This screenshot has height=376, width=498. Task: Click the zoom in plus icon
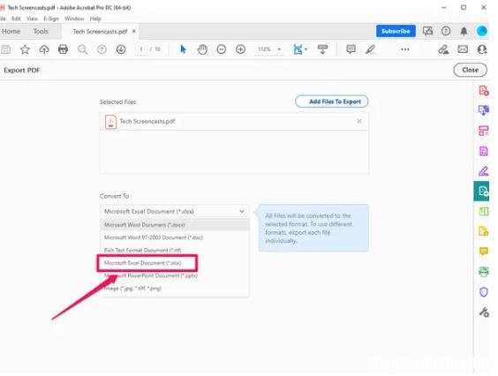pos(240,49)
